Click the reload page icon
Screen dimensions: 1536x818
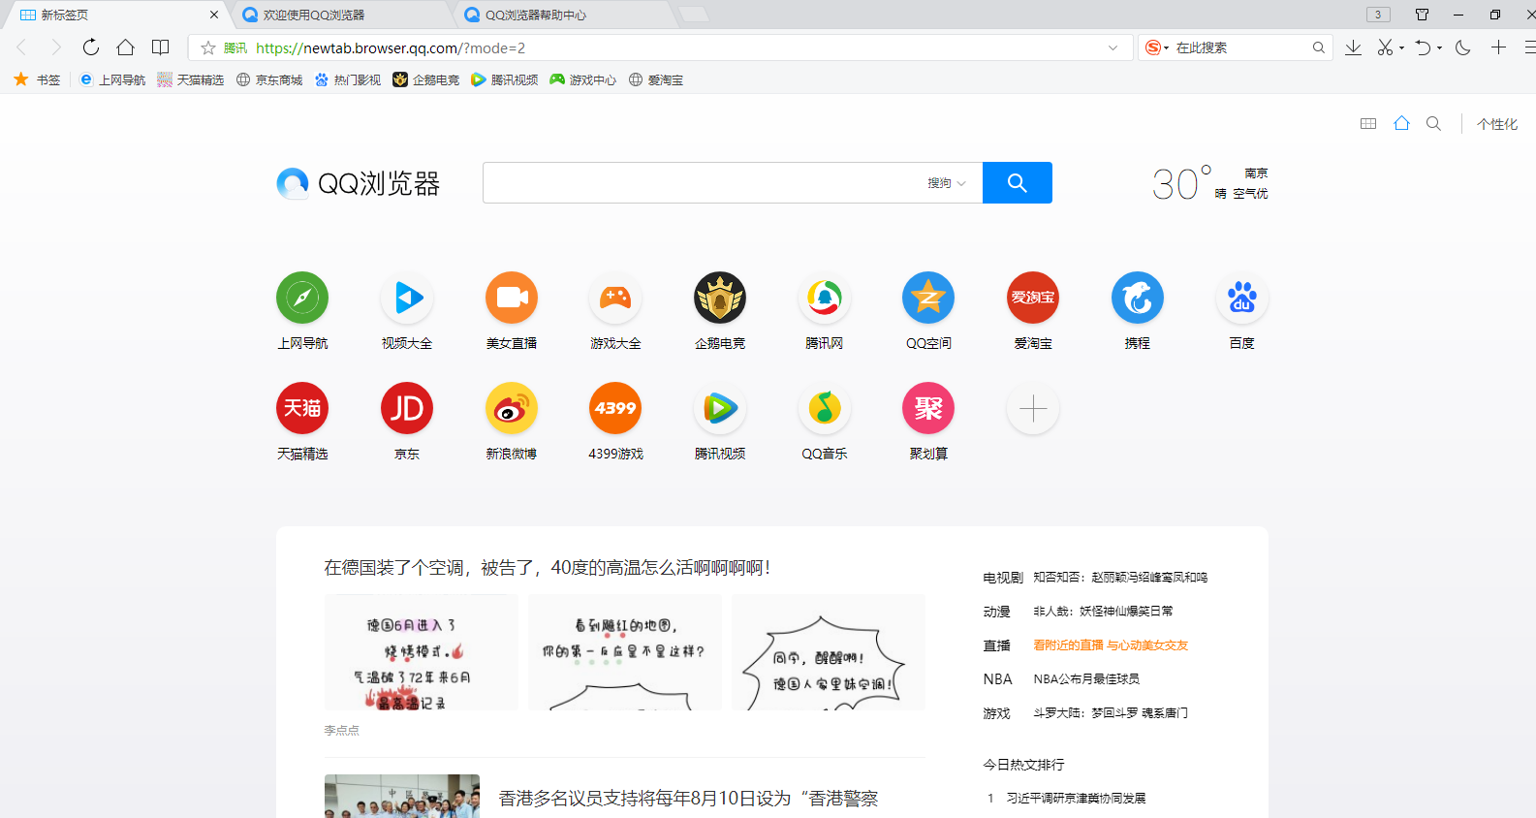click(x=91, y=47)
